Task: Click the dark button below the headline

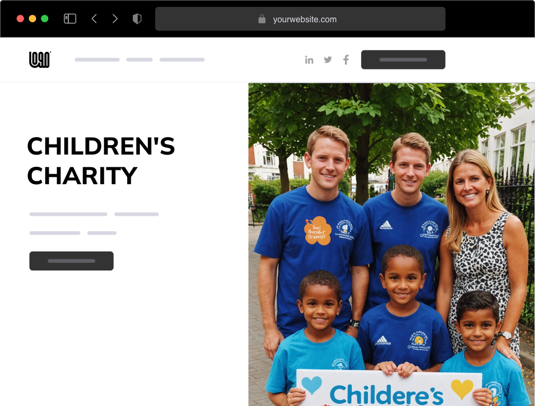Action: tap(72, 261)
